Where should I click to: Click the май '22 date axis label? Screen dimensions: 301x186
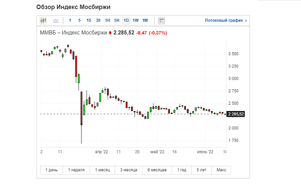pyautogui.click(x=157, y=152)
